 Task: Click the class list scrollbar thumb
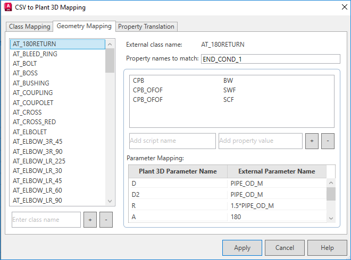(x=110, y=60)
